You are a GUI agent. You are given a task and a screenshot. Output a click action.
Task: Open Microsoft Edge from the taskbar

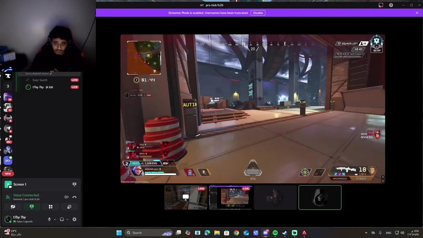coord(207,233)
